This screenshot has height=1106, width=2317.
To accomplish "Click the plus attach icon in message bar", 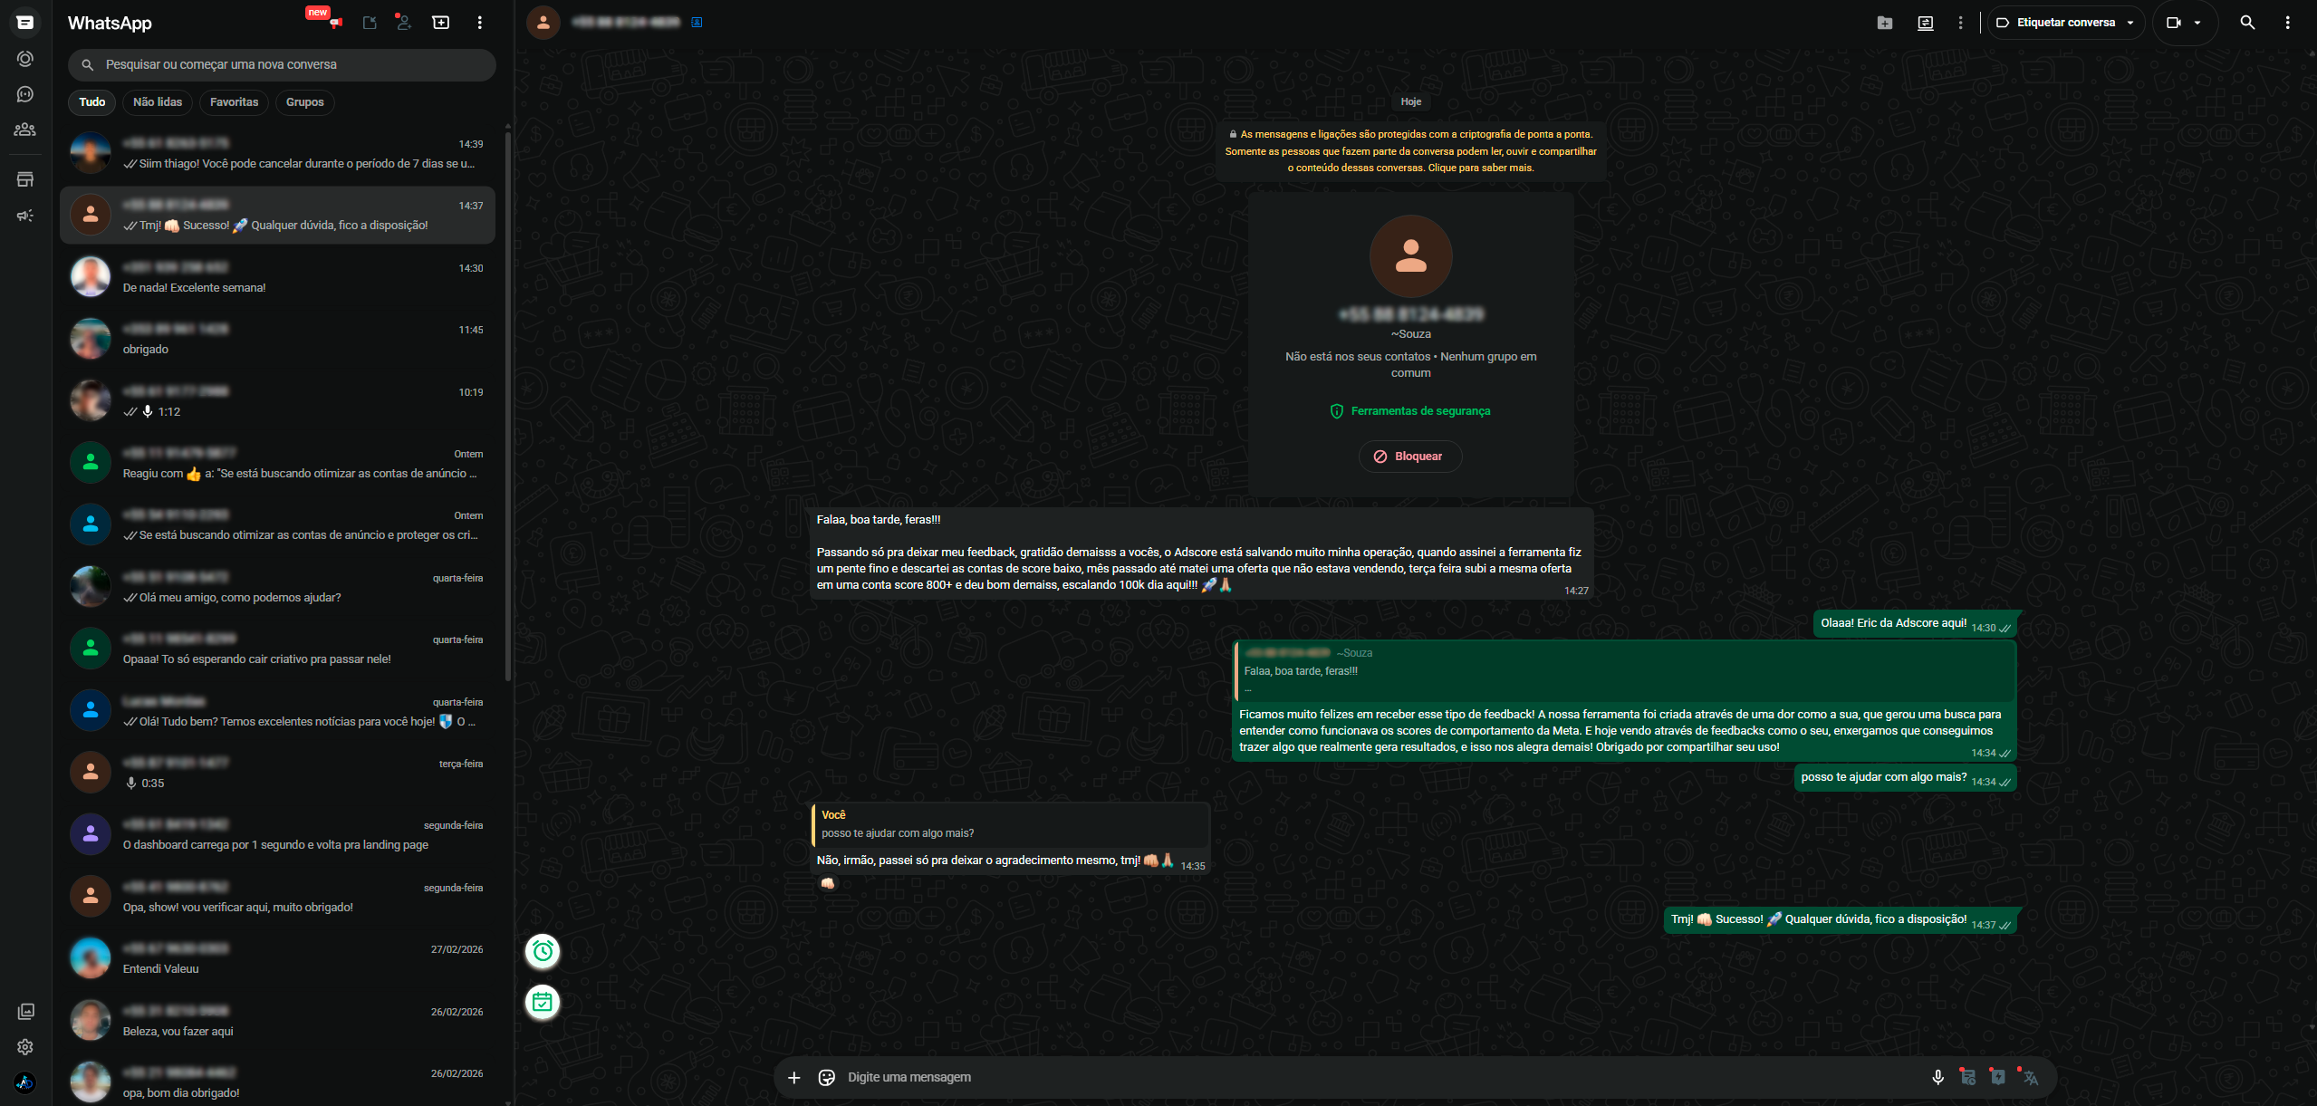I will click(793, 1077).
